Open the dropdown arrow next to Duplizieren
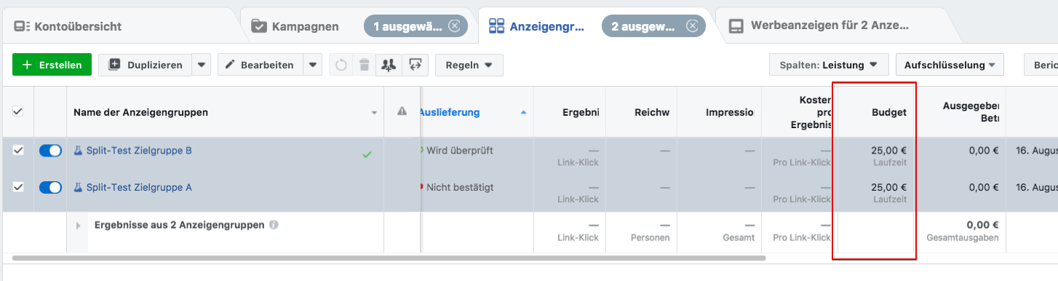The width and height of the screenshot is (1058, 281). coord(202,65)
